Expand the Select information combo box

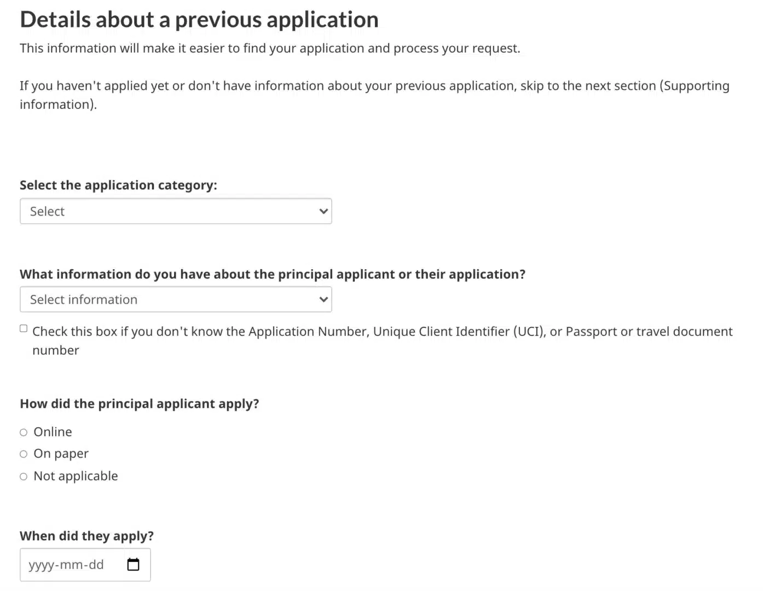(175, 299)
